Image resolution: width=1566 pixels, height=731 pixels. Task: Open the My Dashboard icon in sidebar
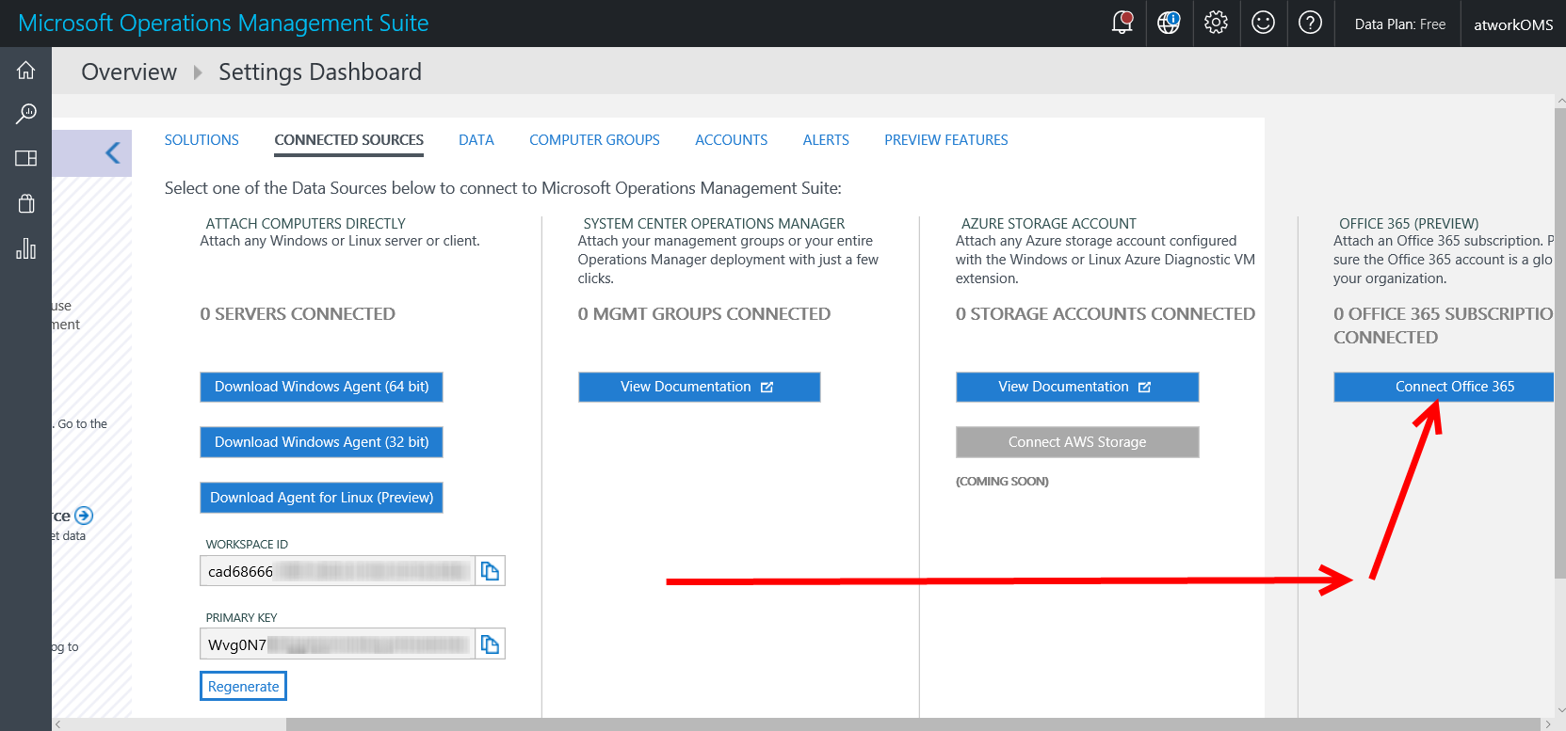click(x=25, y=158)
